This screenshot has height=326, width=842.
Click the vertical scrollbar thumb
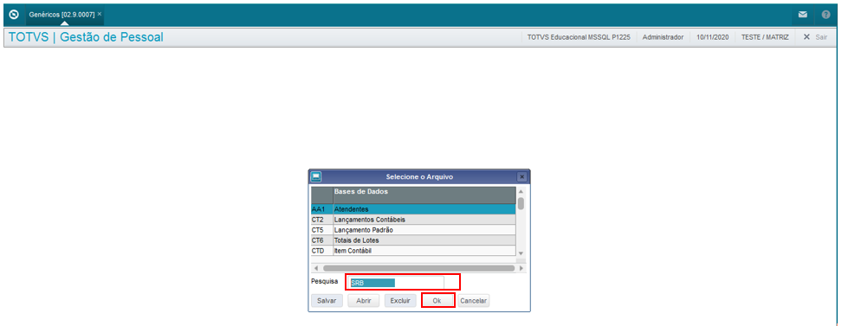(x=521, y=203)
